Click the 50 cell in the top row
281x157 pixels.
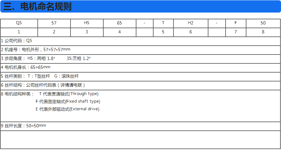[x=263, y=23]
